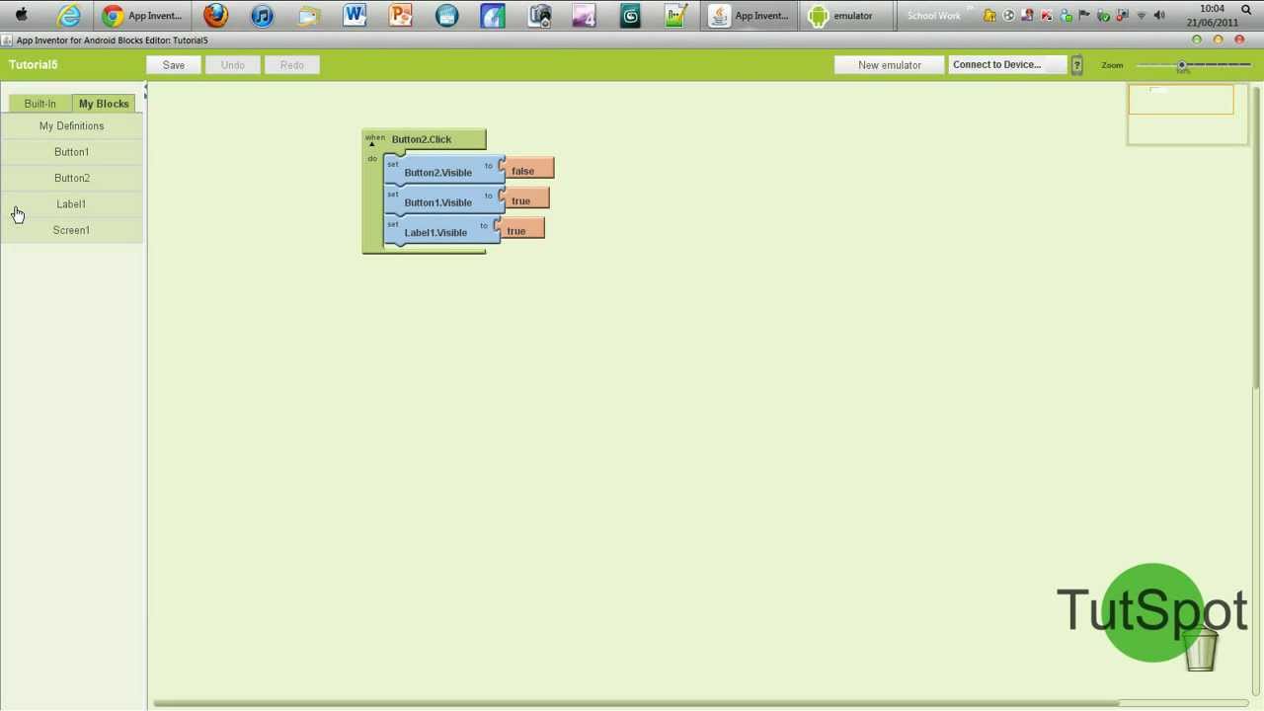Click the Save button
1264x711 pixels.
click(174, 65)
